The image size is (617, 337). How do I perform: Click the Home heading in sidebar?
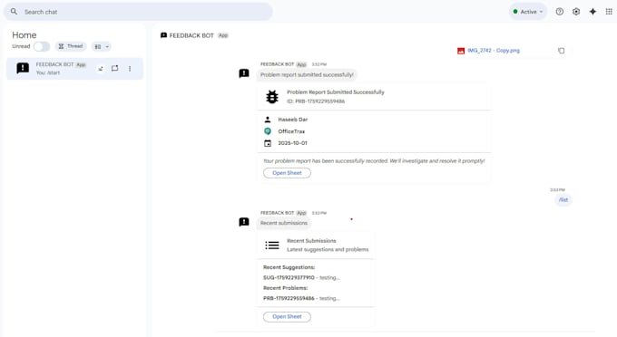coord(24,35)
